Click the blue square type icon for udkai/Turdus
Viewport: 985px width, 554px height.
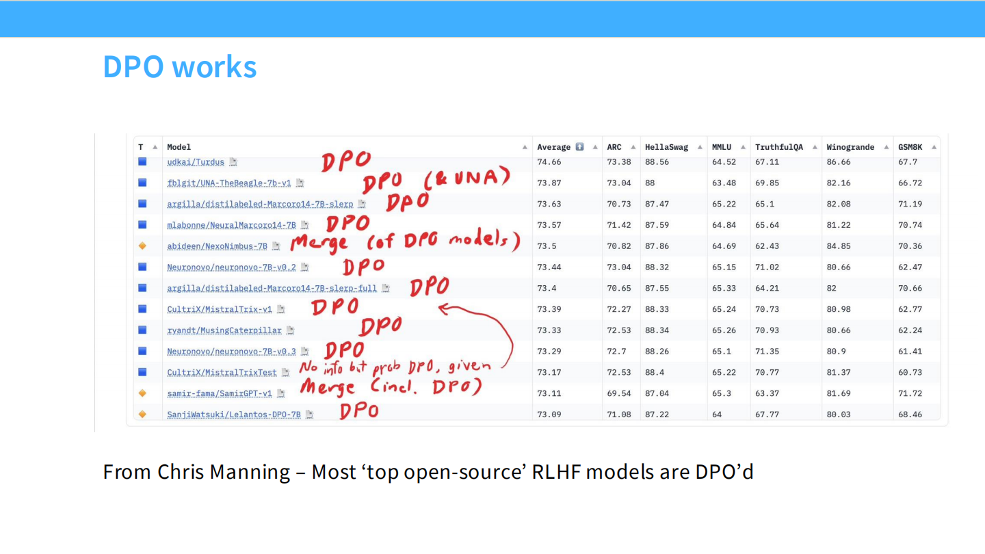coord(142,162)
